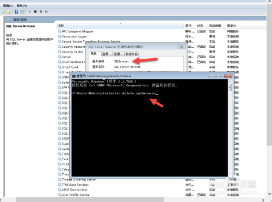Switch to the 常规 tab in properties dialog
This screenshot has width=272, height=202.
click(94, 54)
